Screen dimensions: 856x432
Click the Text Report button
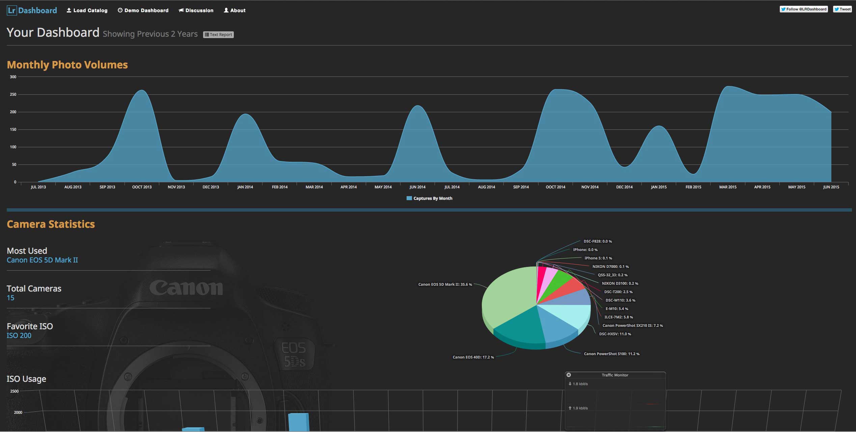click(218, 35)
